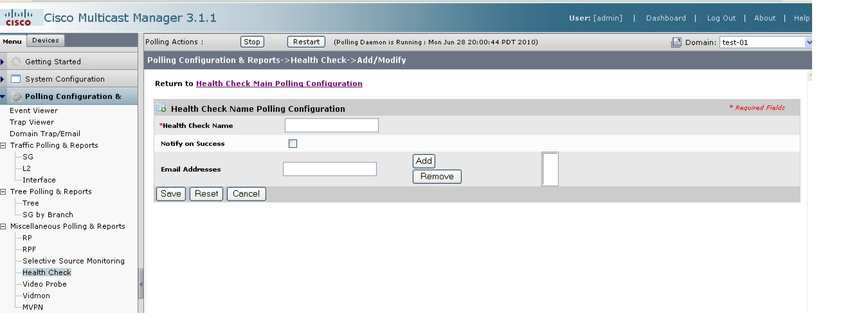868x329 pixels.
Task: Switch to the Devices tab
Action: click(x=46, y=40)
